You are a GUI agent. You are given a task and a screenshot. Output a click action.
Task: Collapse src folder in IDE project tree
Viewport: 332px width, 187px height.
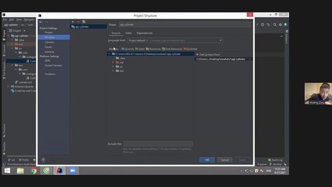click(12, 48)
